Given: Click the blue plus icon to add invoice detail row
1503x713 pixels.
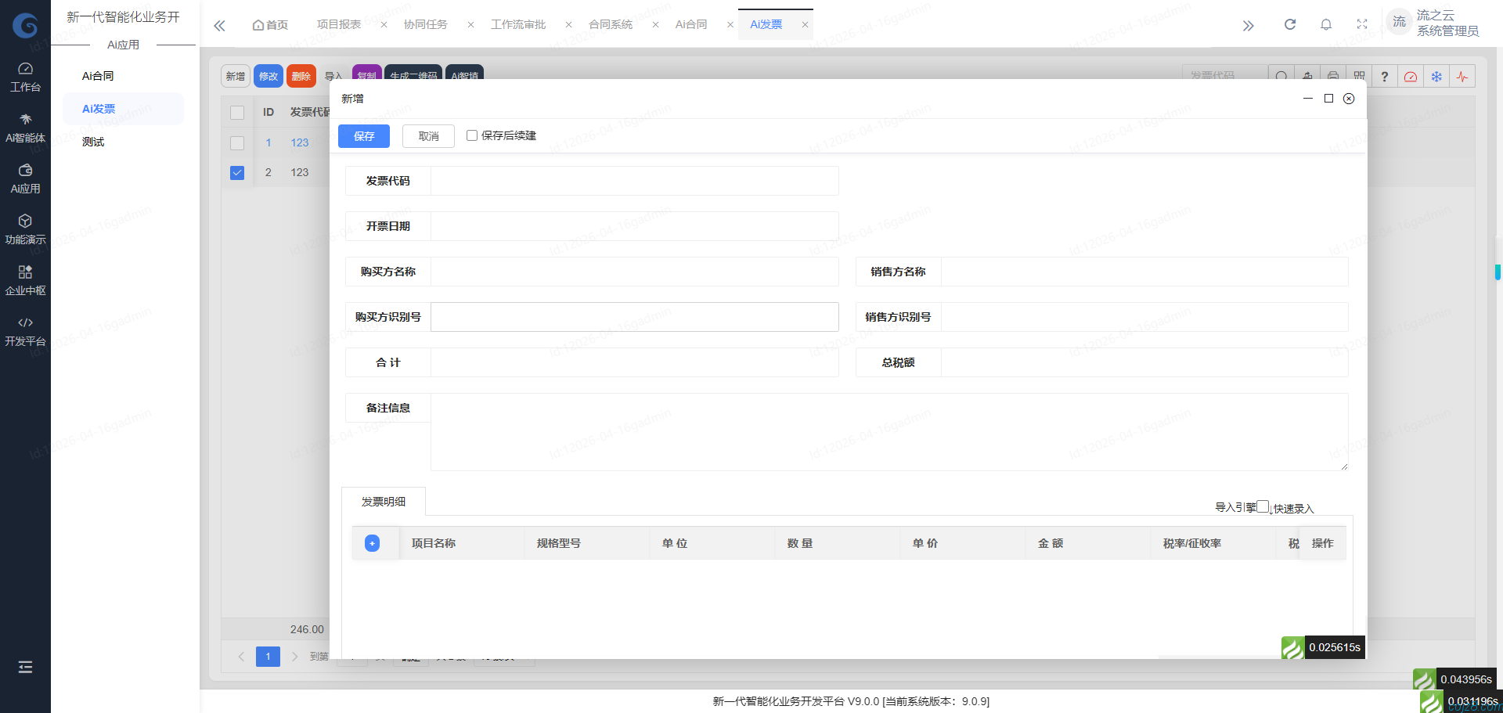Looking at the screenshot, I should point(373,543).
